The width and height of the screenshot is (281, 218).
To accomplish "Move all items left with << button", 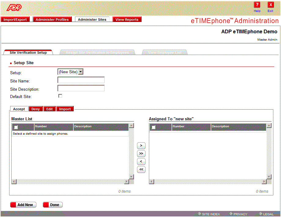I will pos(141,169).
